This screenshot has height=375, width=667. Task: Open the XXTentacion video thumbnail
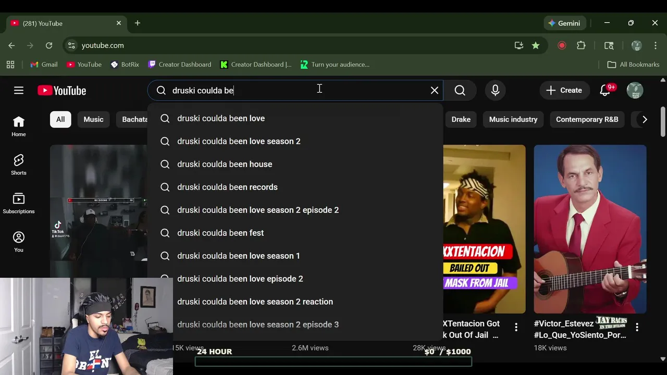(484, 229)
